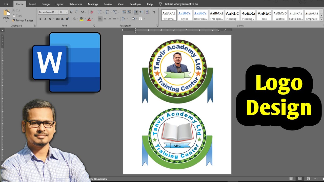Viewport: 324px width, 182px height.
Task: Click the Cut scissors button
Action: coord(16,10)
